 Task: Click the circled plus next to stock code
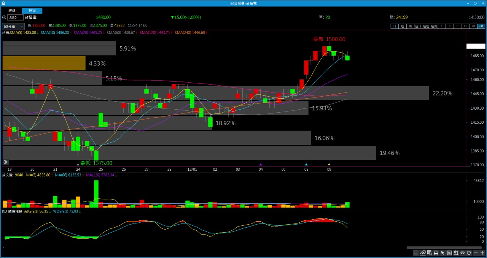pyautogui.click(x=4, y=17)
